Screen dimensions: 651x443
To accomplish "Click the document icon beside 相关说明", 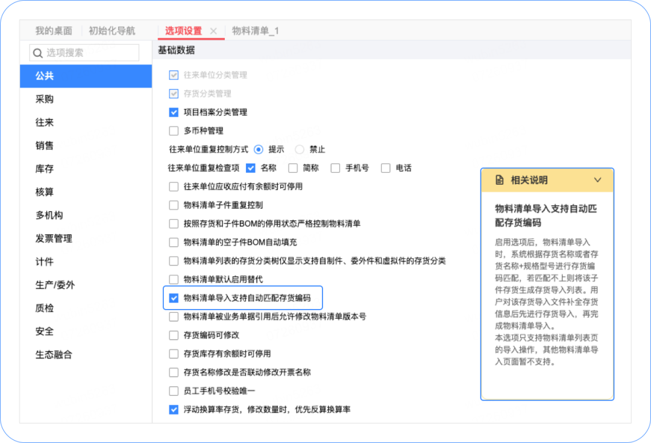I will tap(499, 180).
